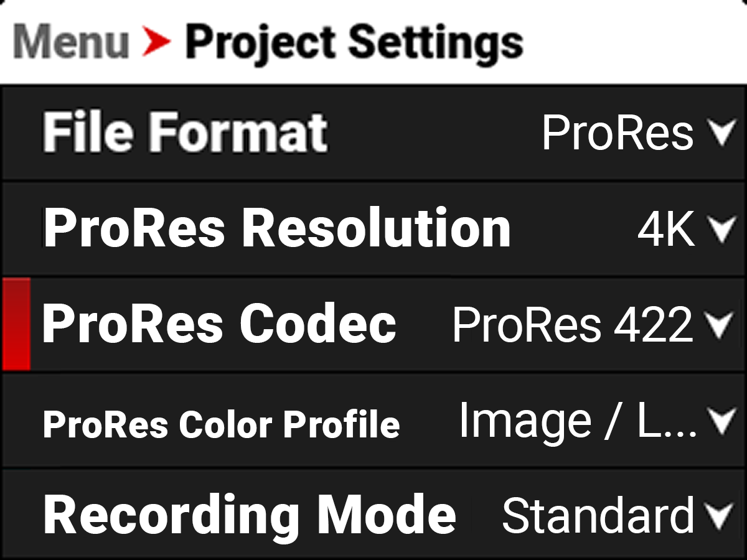Image resolution: width=747 pixels, height=560 pixels.
Task: Select the Recording Mode row label
Action: click(250, 515)
